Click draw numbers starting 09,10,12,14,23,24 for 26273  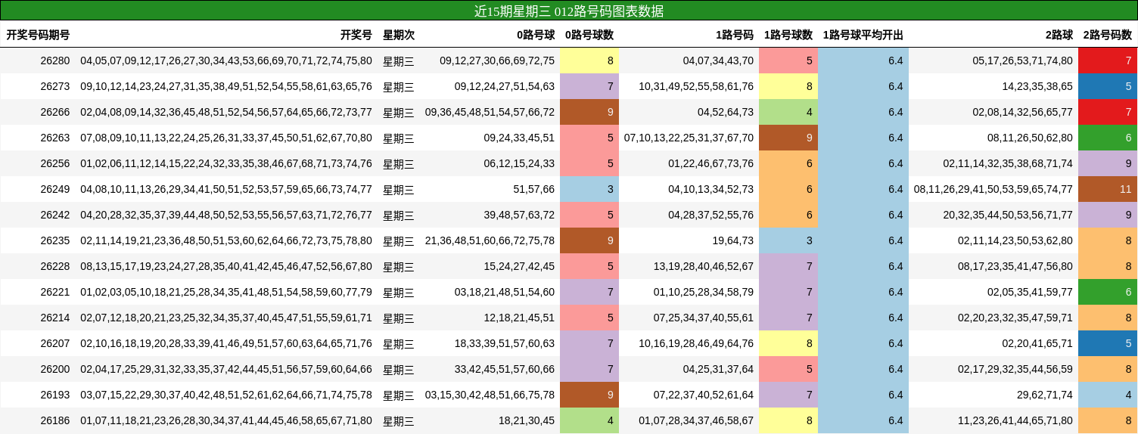coord(226,86)
